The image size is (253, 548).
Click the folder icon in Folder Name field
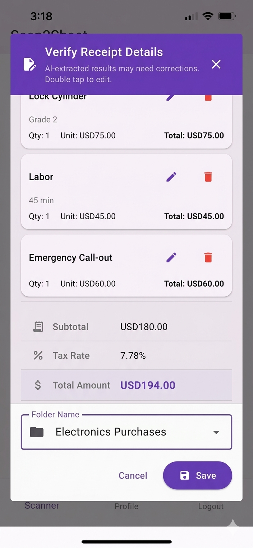point(37,432)
